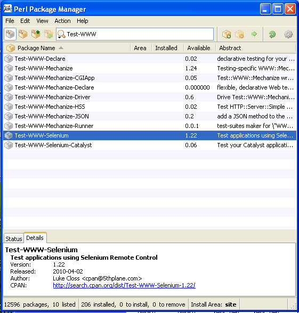The height and width of the screenshot is (313, 299).
Task: Mark selected package for removal
Action: [x=239, y=34]
